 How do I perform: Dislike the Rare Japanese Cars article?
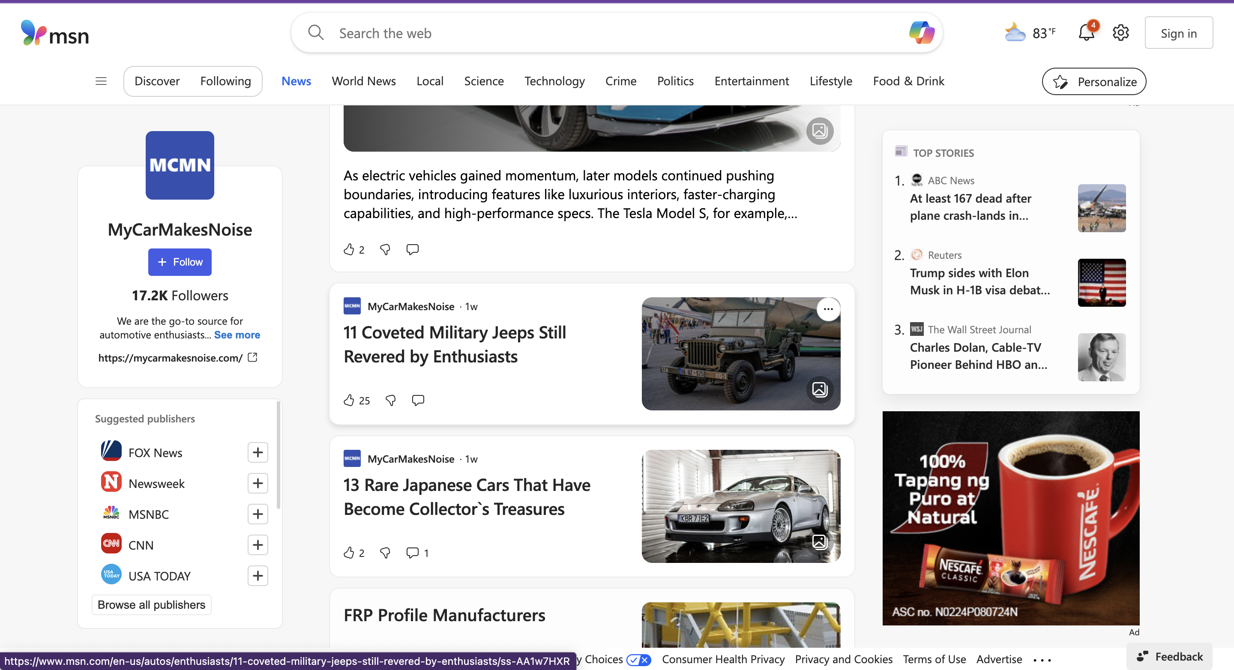click(x=385, y=553)
